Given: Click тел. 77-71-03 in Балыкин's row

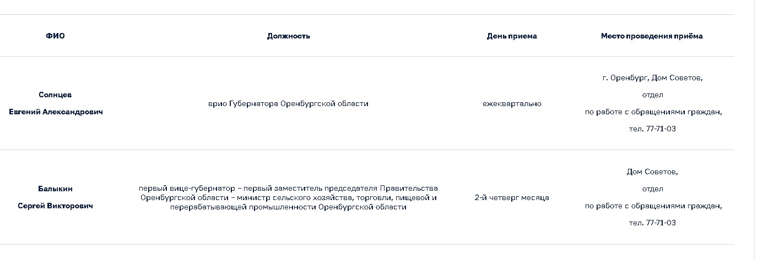Looking at the screenshot, I should [652, 223].
